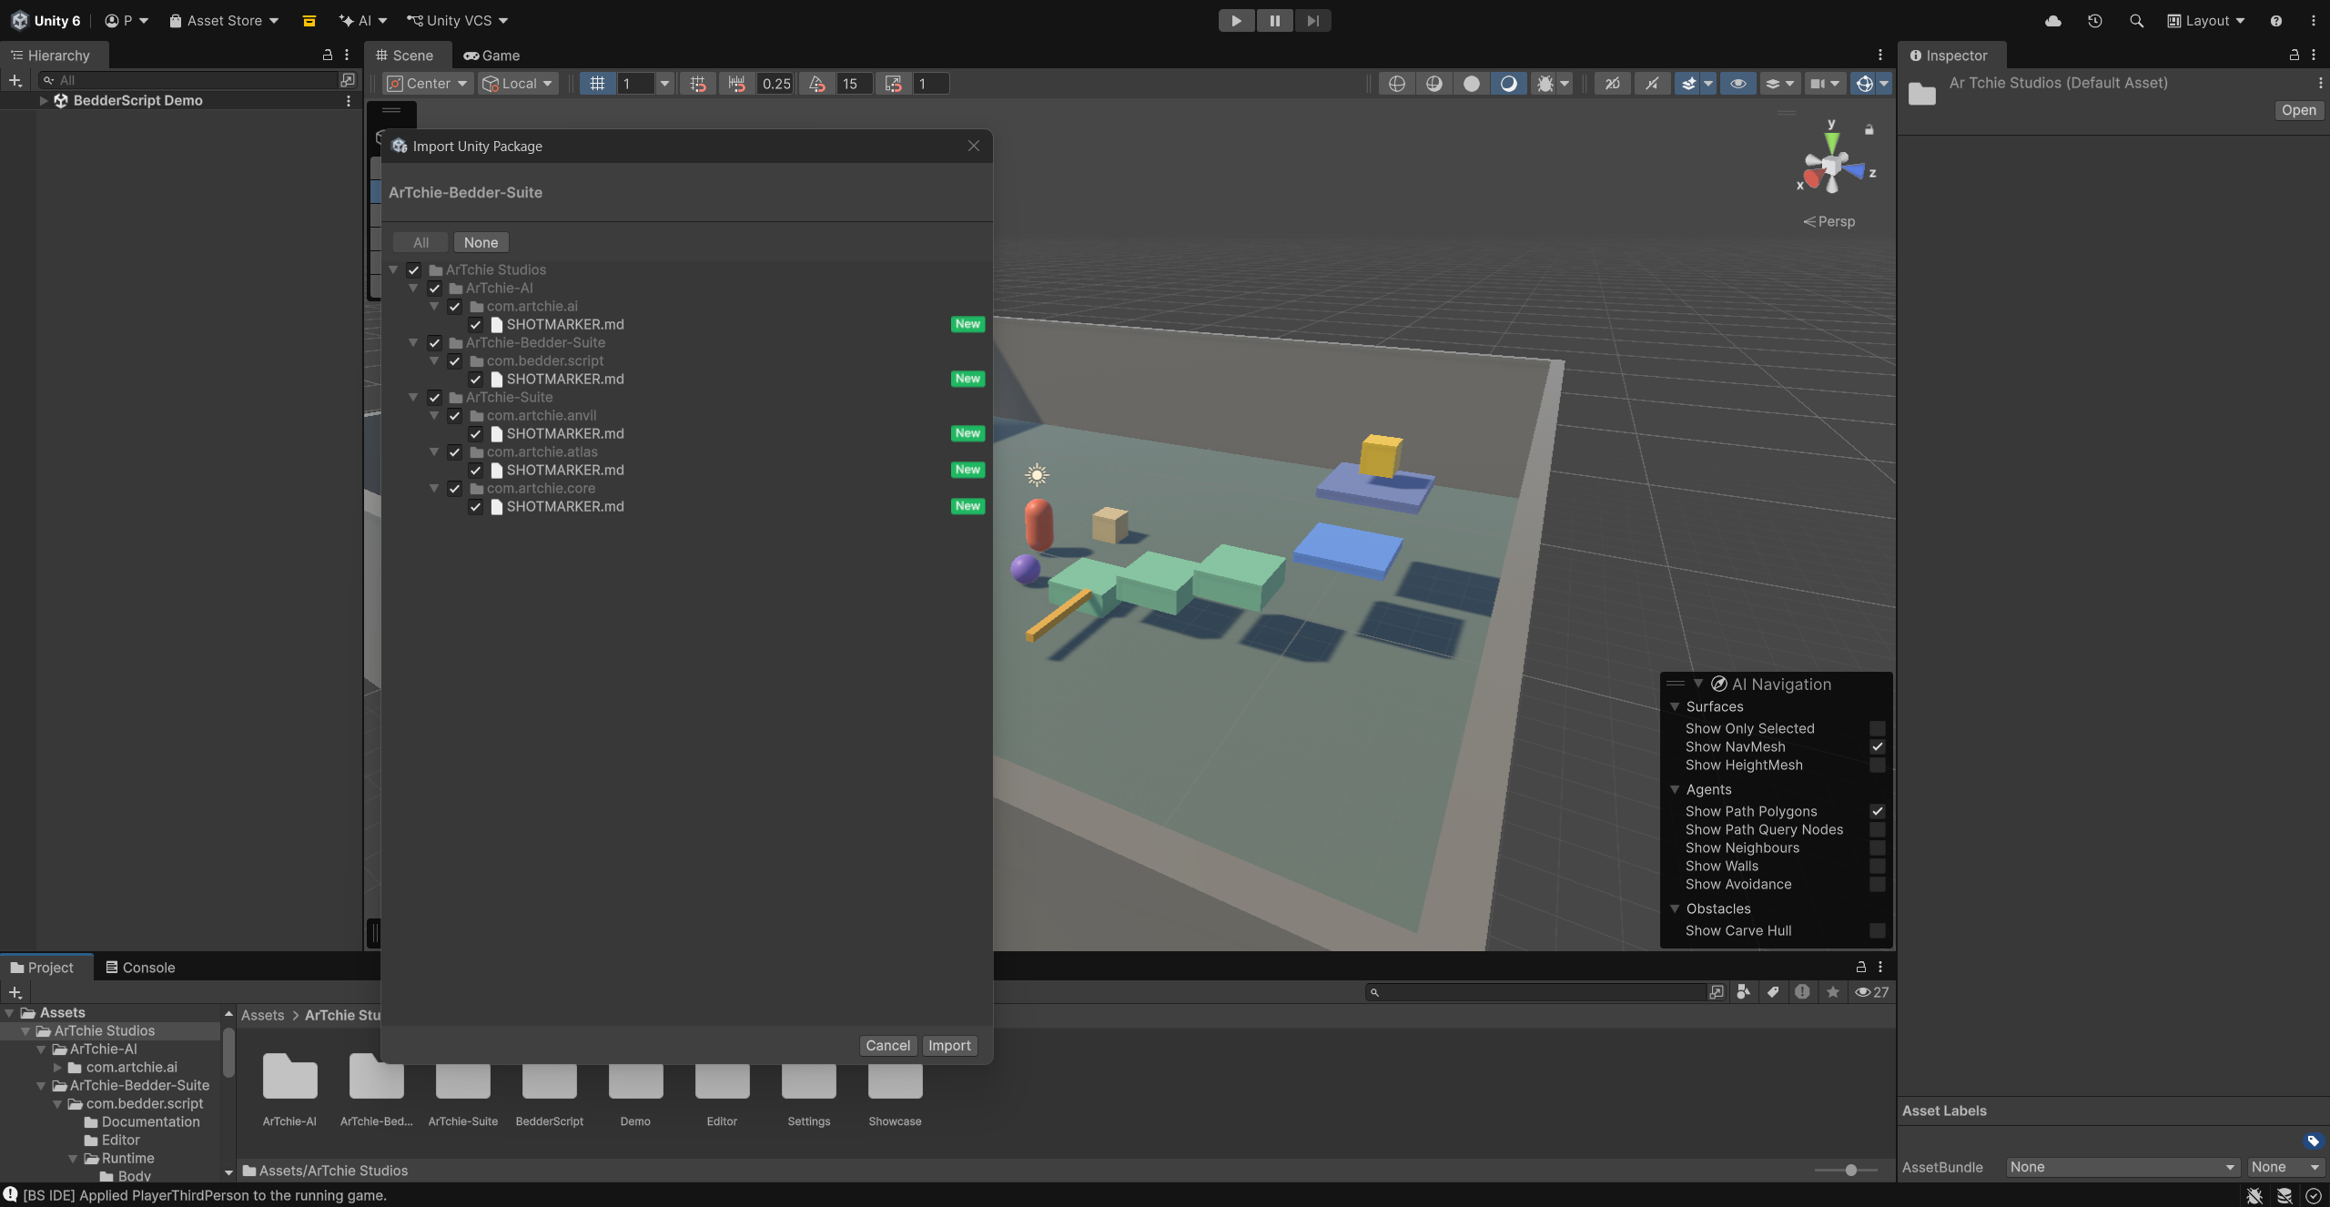This screenshot has width=2330, height=1207.
Task: Click the Project search by type icon
Action: point(1744,992)
